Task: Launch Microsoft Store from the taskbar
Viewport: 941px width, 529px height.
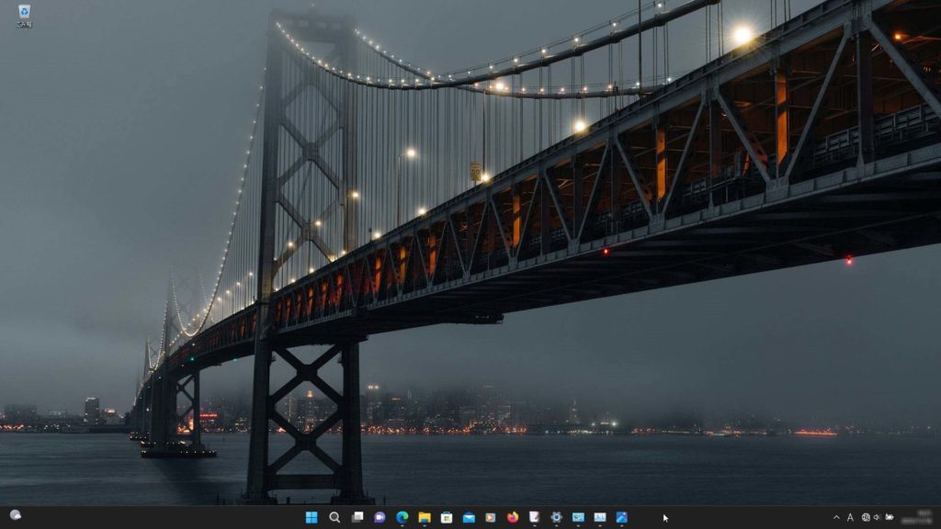Action: click(447, 517)
